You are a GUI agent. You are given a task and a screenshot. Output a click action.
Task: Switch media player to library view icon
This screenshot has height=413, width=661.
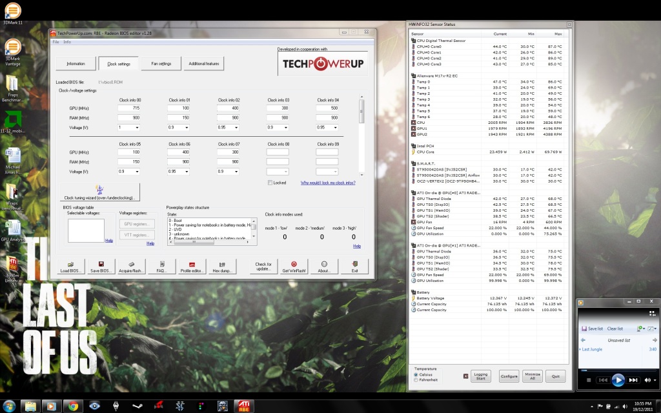pos(652,313)
